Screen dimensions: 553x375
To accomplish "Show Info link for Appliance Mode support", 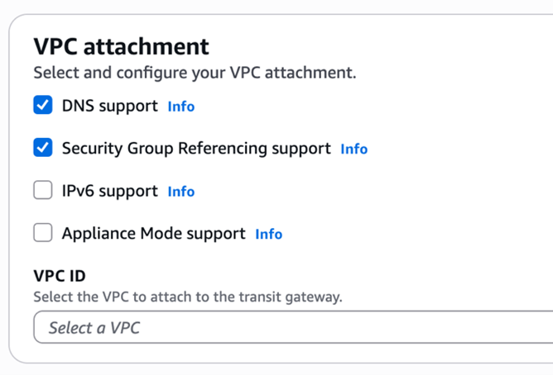I will [269, 235].
